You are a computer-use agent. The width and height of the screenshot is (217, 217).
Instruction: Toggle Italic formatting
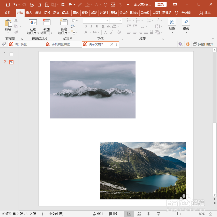(x=91, y=26)
